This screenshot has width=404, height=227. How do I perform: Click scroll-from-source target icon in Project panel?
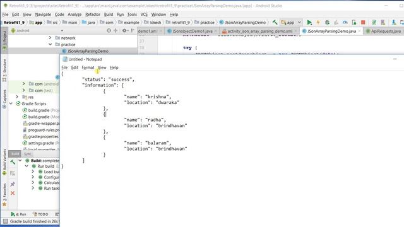pos(109,31)
